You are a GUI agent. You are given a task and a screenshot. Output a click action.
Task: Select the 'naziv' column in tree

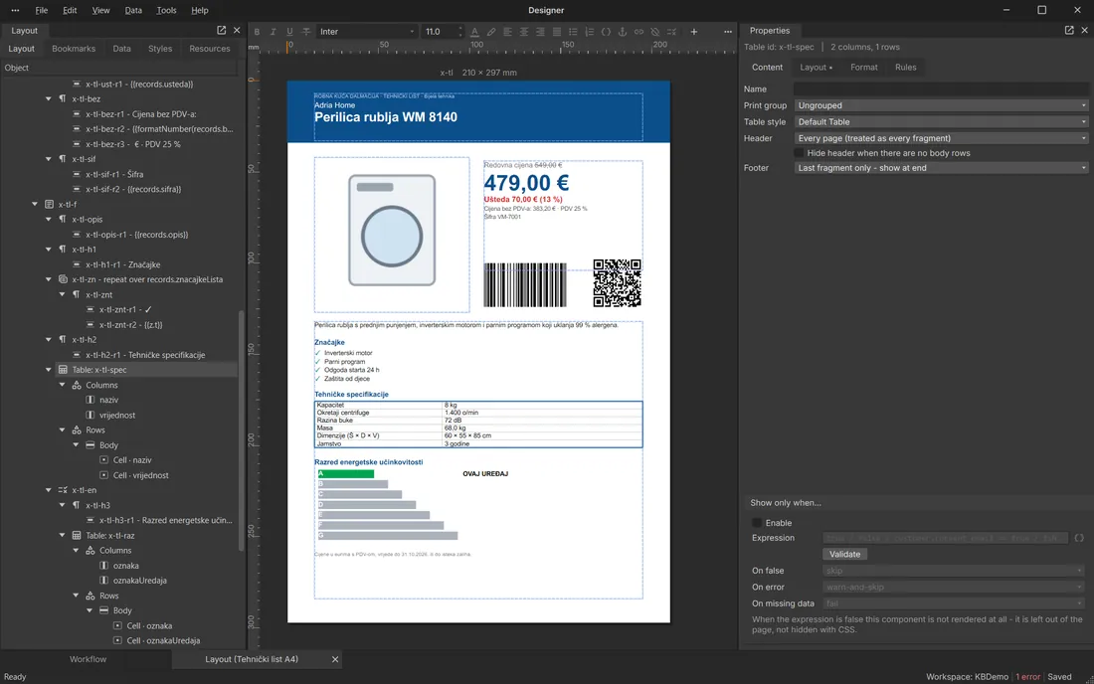(x=108, y=400)
